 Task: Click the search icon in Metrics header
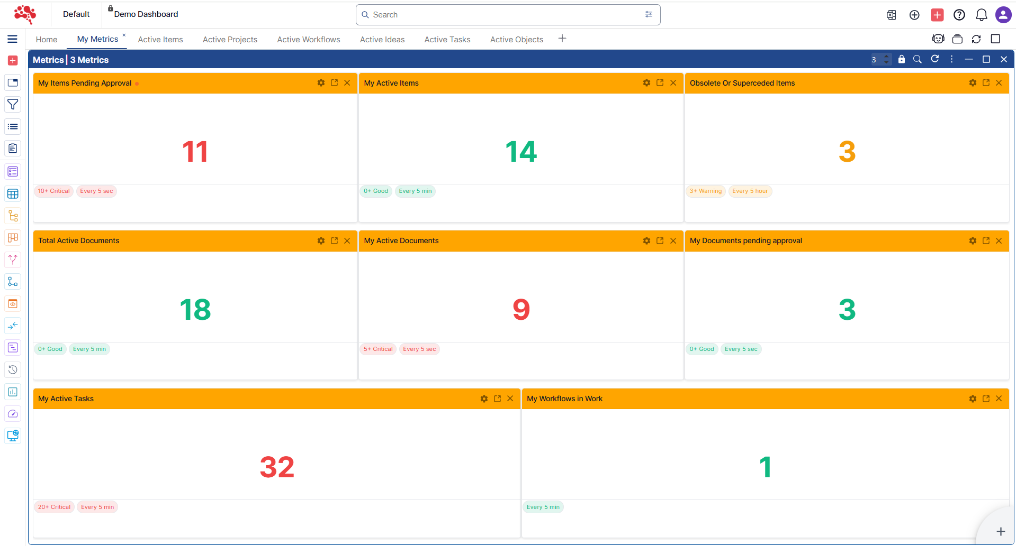tap(918, 60)
